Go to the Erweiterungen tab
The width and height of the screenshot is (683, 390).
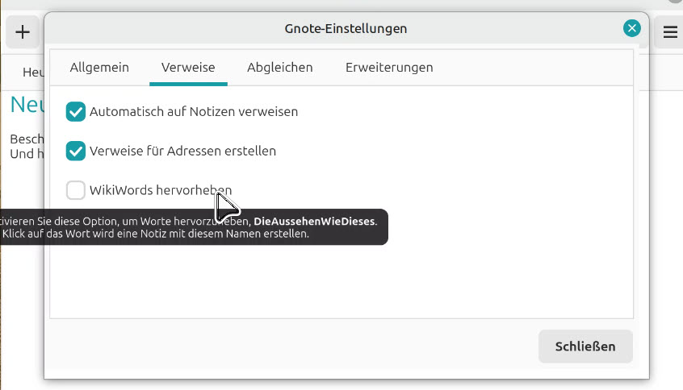click(x=389, y=68)
